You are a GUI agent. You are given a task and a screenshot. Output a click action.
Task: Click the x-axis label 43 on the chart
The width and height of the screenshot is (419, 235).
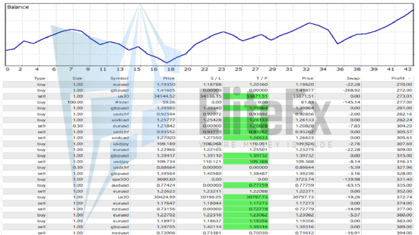click(x=408, y=69)
